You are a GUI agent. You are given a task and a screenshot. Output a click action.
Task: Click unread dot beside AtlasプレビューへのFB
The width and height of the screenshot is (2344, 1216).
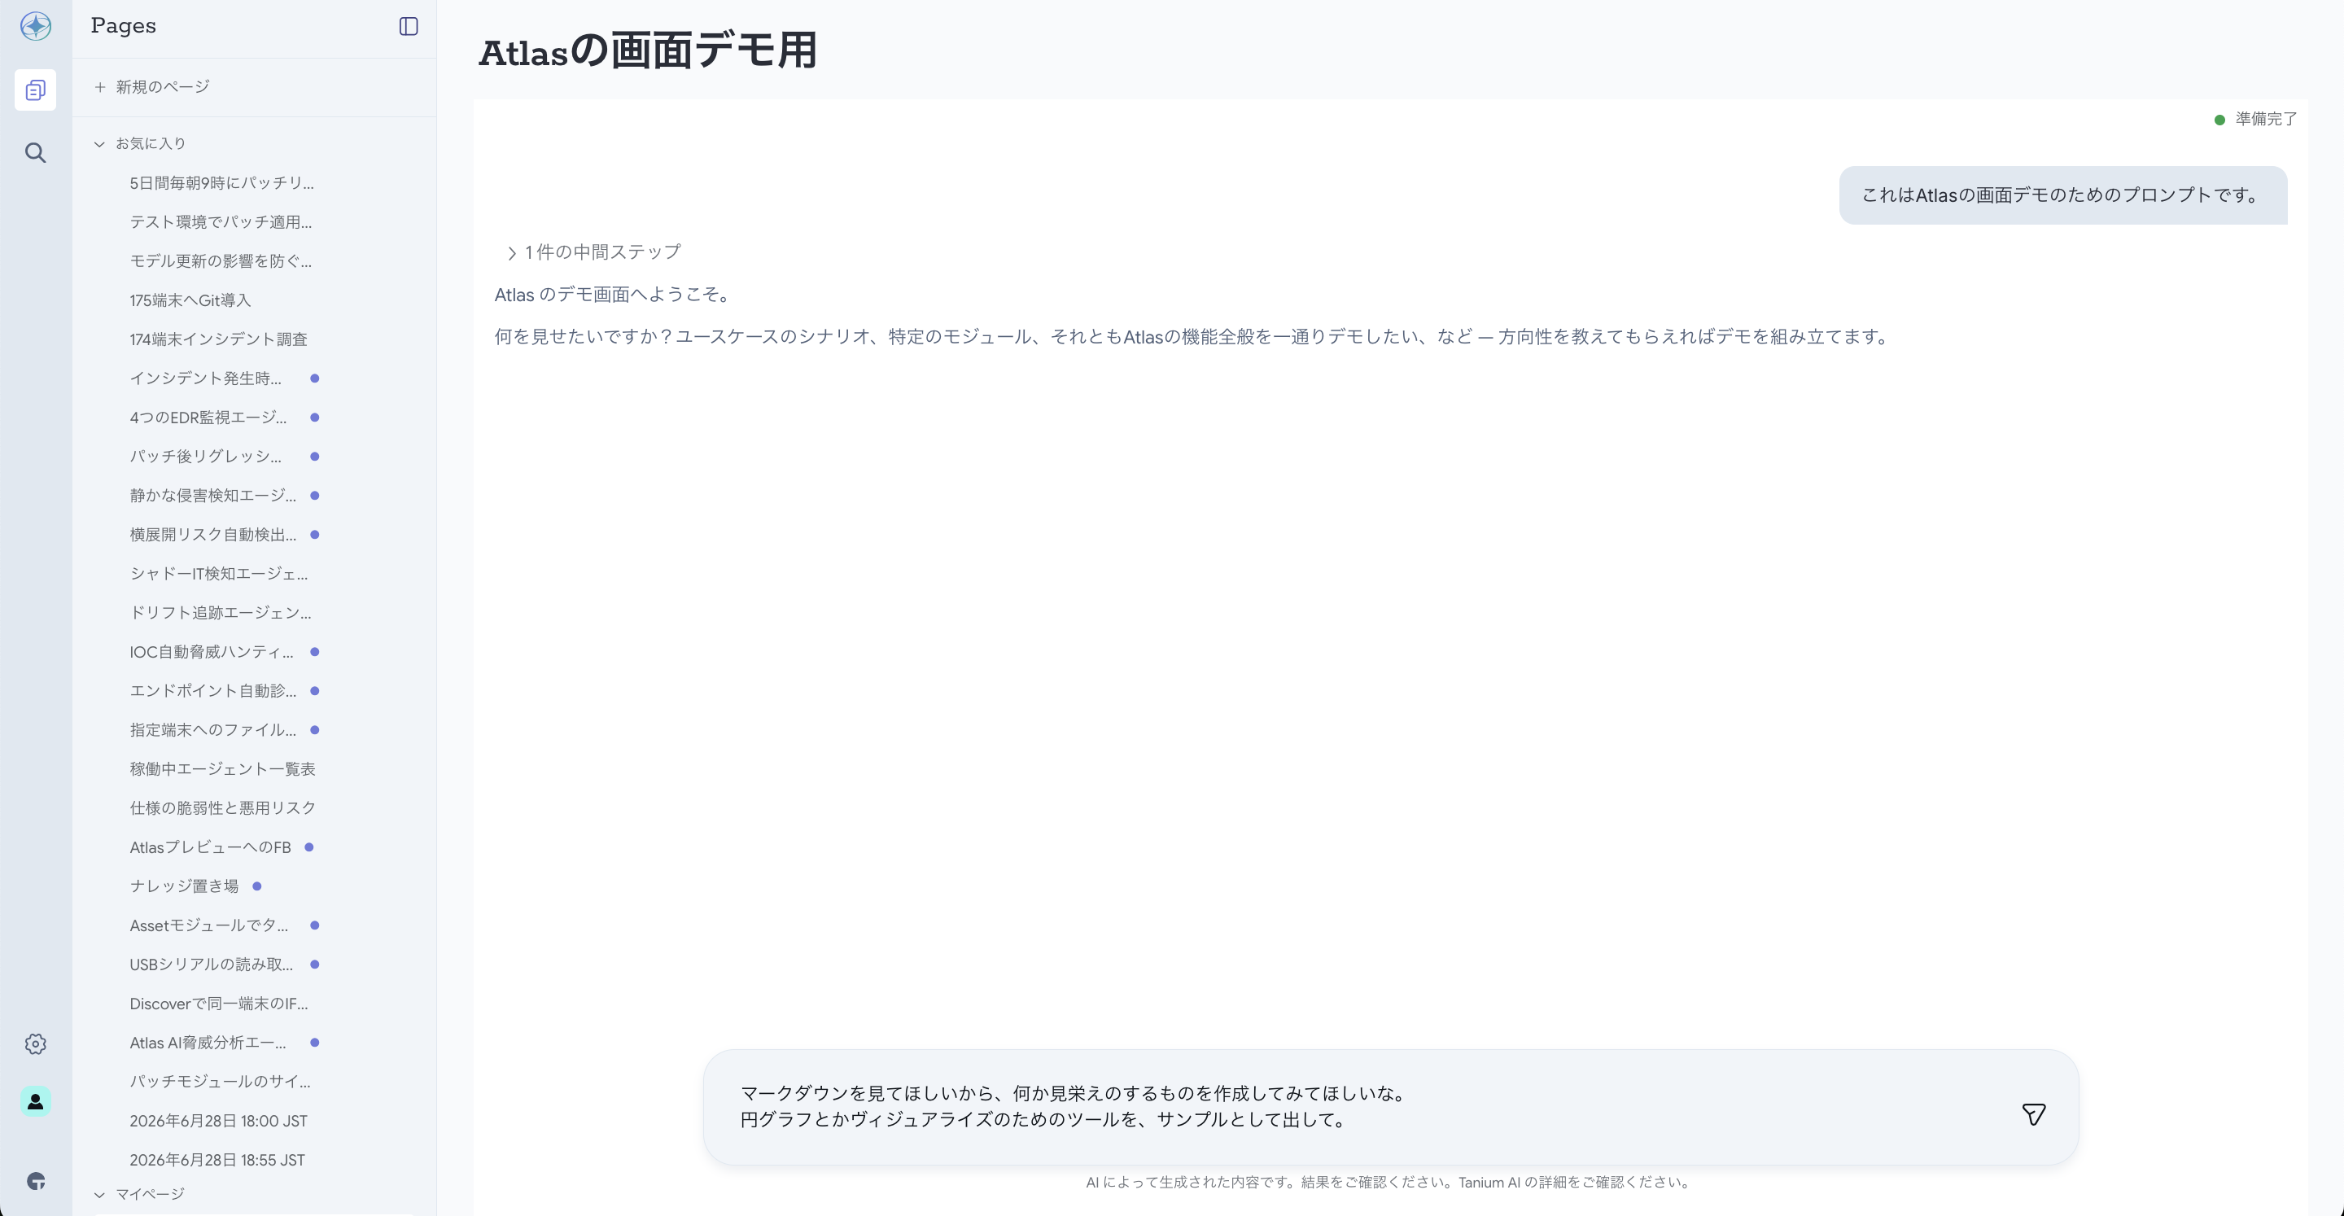coord(309,847)
